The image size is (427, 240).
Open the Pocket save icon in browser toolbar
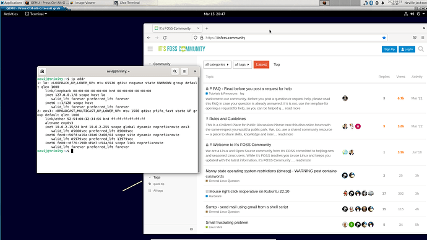(415, 38)
